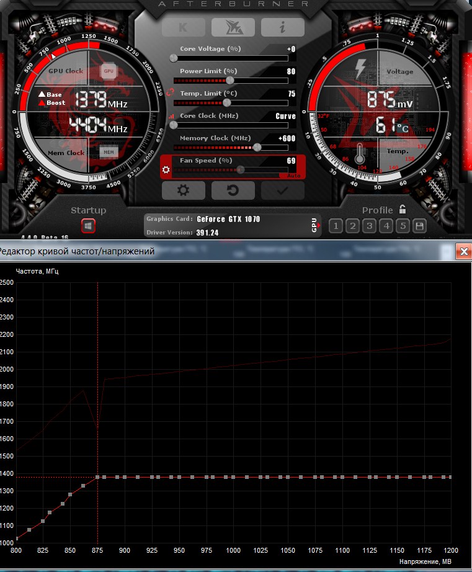Select profile slot 1
Viewport: 472px width, 572px height.
point(336,226)
